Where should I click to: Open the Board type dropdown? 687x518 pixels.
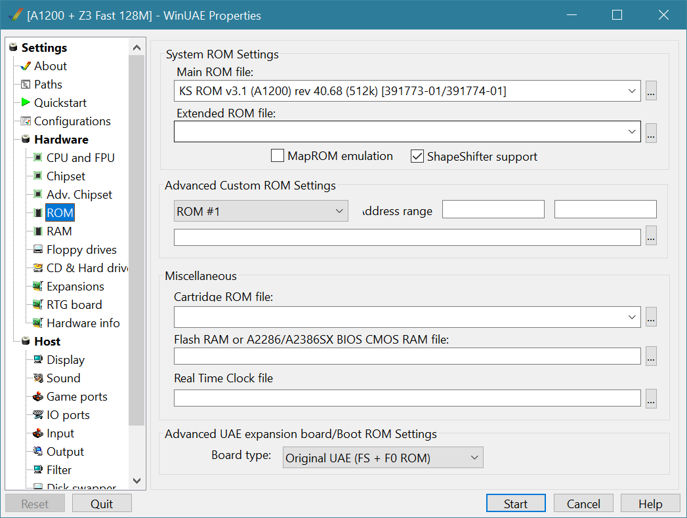(383, 458)
